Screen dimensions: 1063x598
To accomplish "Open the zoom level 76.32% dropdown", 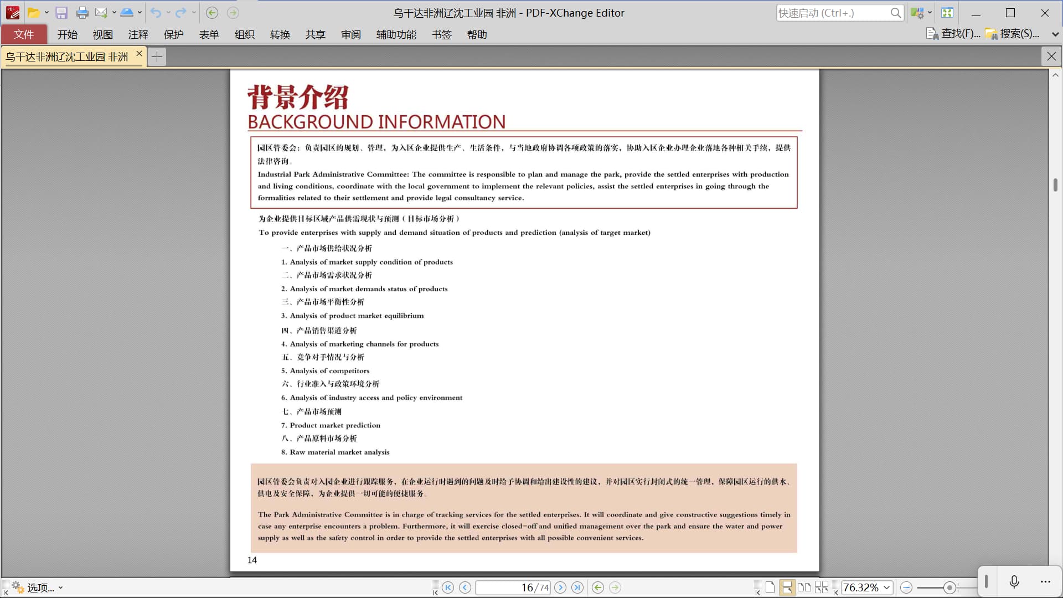I will tap(886, 587).
